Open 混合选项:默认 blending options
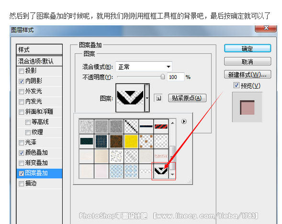This screenshot has height=224, width=282. click(39, 61)
